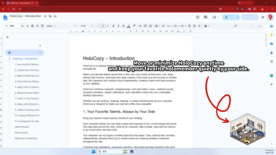Open the checklist dropdown
The height and width of the screenshot is (155, 276).
click(x=170, y=26)
